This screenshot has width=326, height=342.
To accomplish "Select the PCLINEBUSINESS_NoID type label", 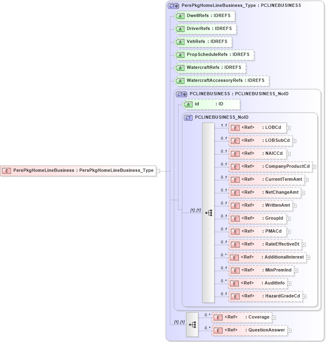I will click(221, 117).
